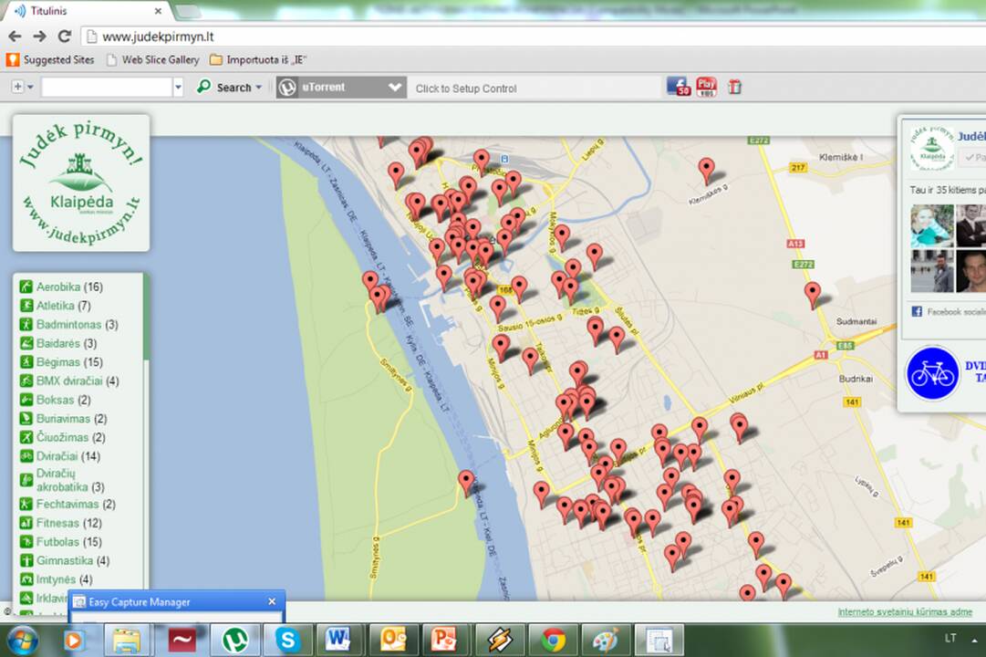Select Buriavimas (2) in the list

coord(71,419)
